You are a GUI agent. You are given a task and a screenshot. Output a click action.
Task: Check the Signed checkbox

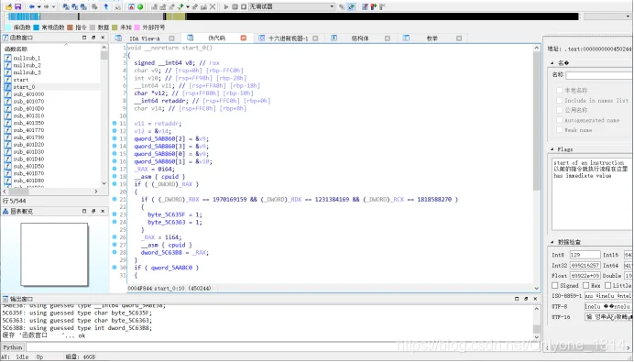click(x=555, y=286)
